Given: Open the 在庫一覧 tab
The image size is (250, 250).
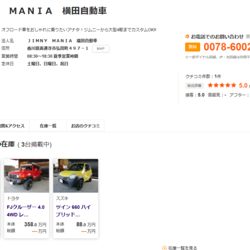Looking at the screenshot, I should point(48,126).
